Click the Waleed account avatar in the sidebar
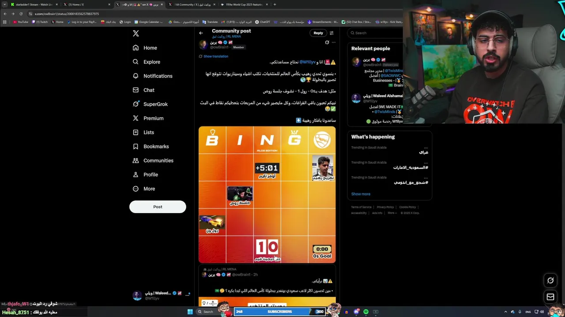Screen dimensions: 565x317 137,295
